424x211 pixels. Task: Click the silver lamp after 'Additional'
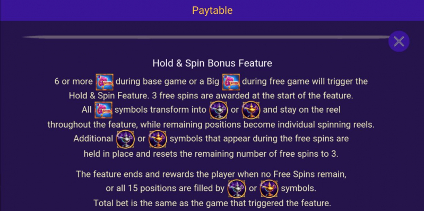pyautogui.click(x=125, y=139)
